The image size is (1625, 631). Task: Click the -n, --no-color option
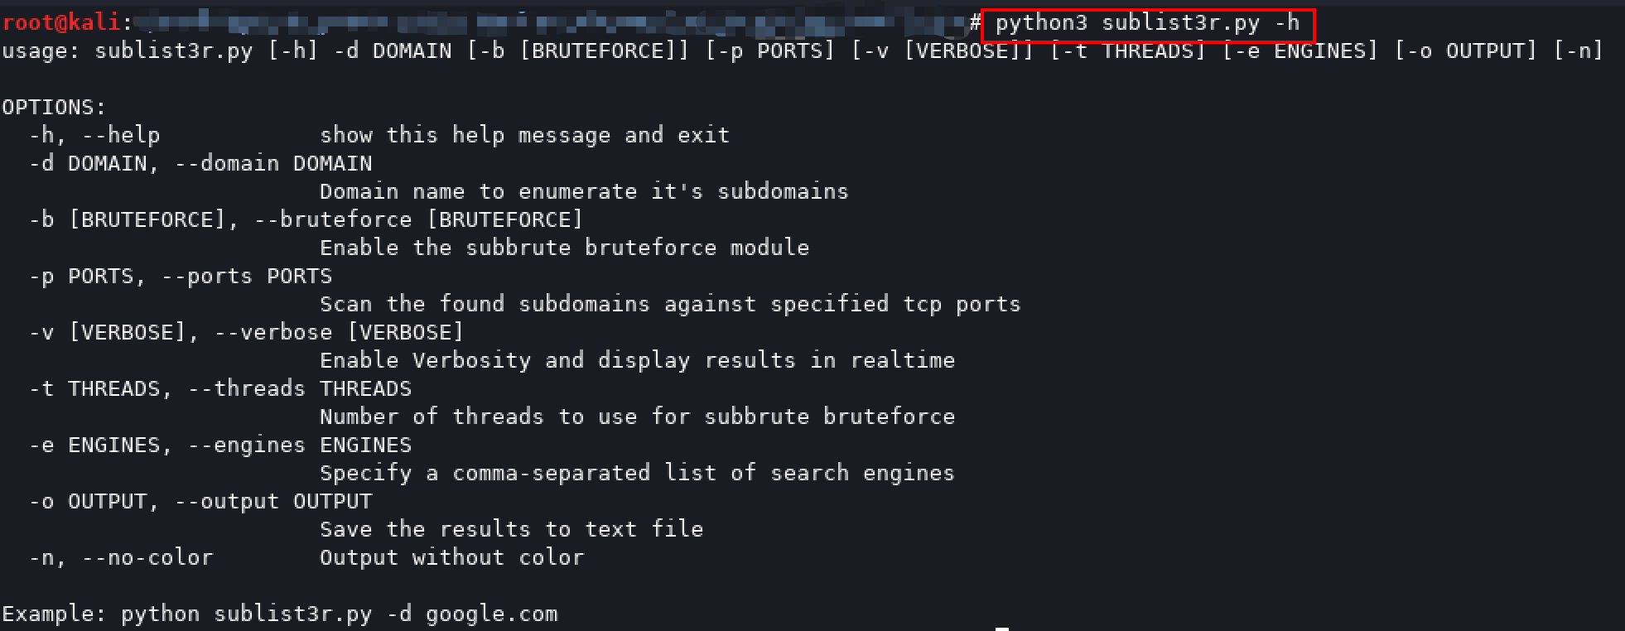pos(121,557)
